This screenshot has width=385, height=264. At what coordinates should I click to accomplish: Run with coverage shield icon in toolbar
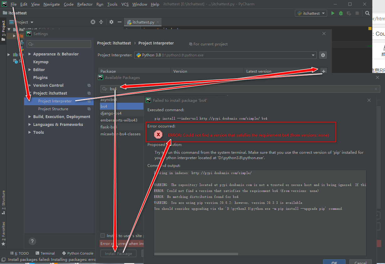349,13
